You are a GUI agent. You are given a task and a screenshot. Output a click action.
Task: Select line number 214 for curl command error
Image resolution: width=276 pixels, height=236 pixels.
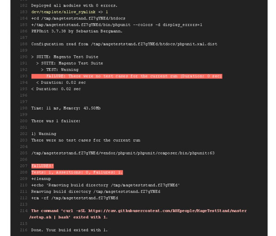tap(24, 211)
